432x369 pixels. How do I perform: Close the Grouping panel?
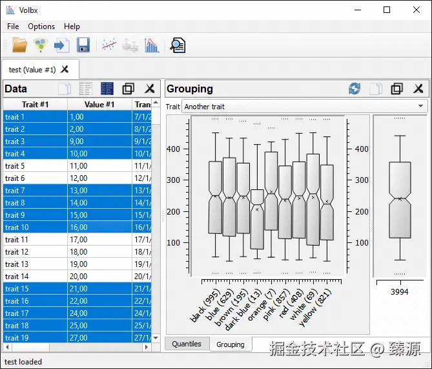[418, 89]
